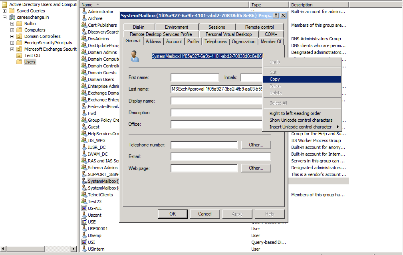
Task: Click the Uscont user icon
Action: (84, 215)
